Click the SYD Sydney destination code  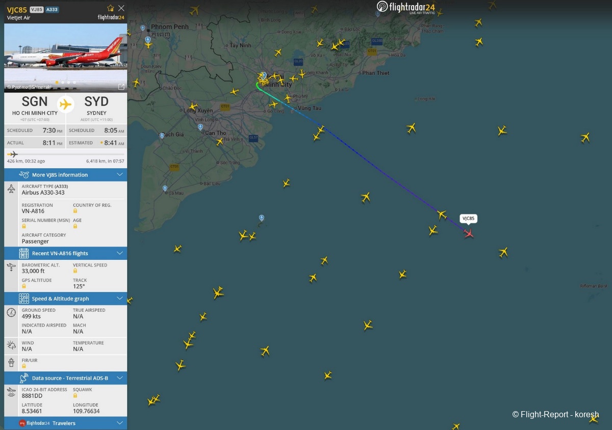click(96, 101)
